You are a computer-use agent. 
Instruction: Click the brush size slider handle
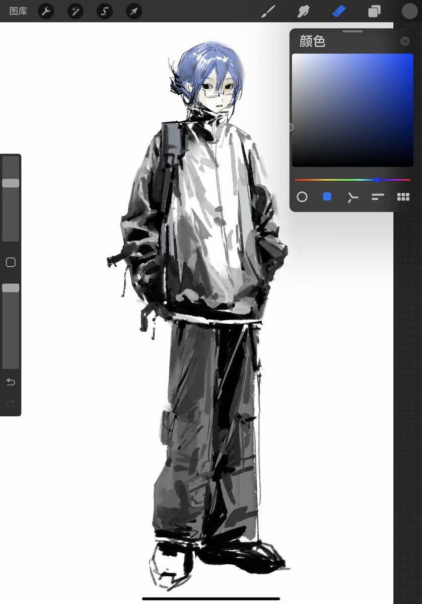click(x=11, y=183)
